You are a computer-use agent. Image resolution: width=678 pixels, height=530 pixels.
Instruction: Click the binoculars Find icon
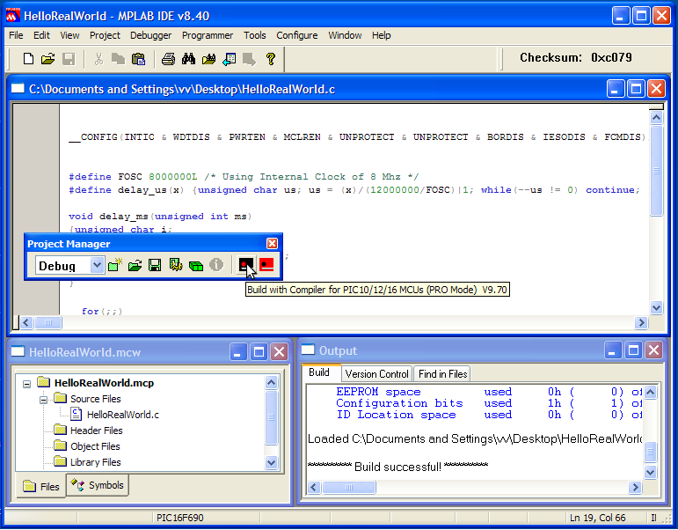click(x=188, y=59)
